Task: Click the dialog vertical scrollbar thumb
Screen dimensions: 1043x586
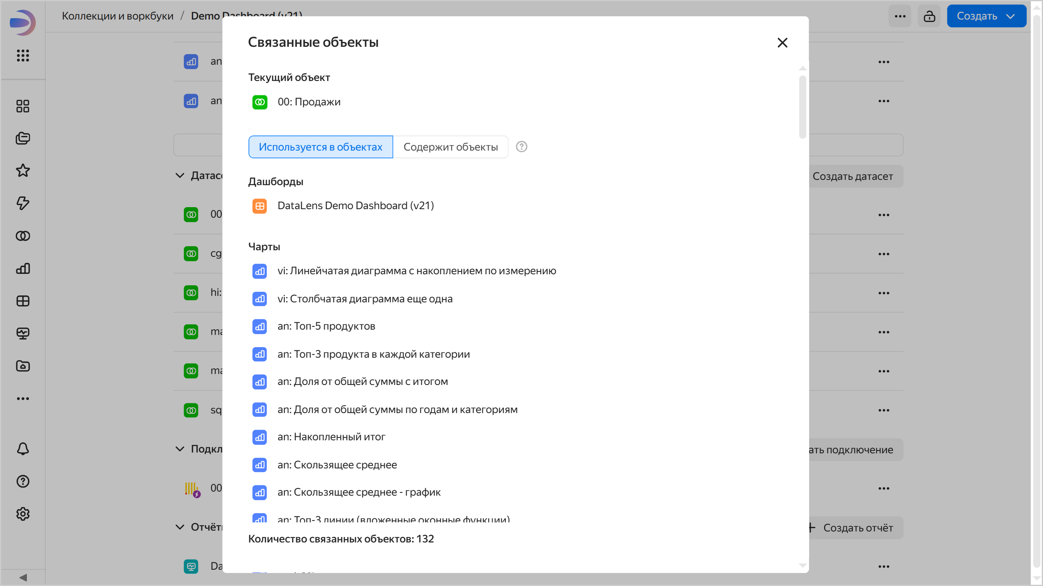Action: [x=803, y=107]
